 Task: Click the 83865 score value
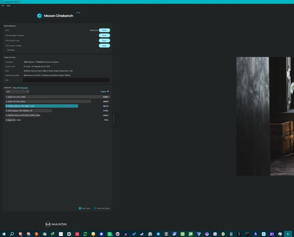pos(106,97)
